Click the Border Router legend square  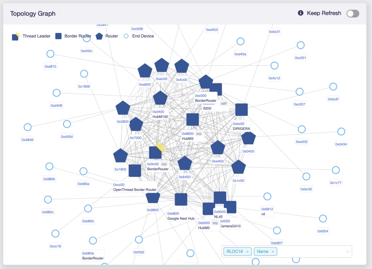pos(58,36)
